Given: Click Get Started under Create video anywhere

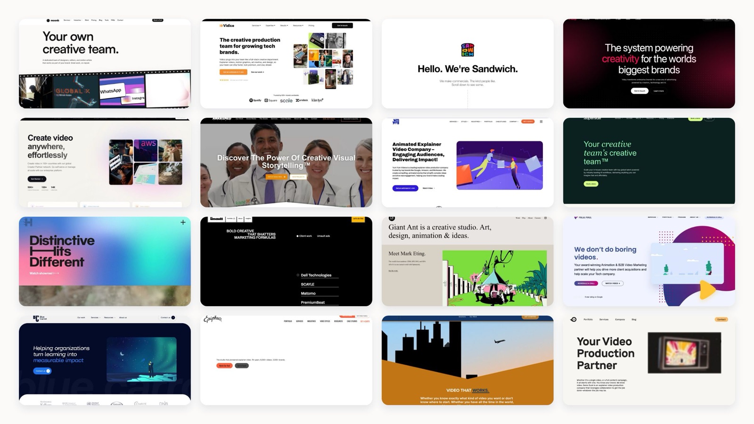Looking at the screenshot, I should coord(37,179).
